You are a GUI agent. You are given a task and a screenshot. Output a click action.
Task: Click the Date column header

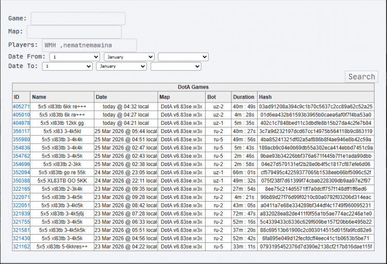pyautogui.click(x=126, y=97)
